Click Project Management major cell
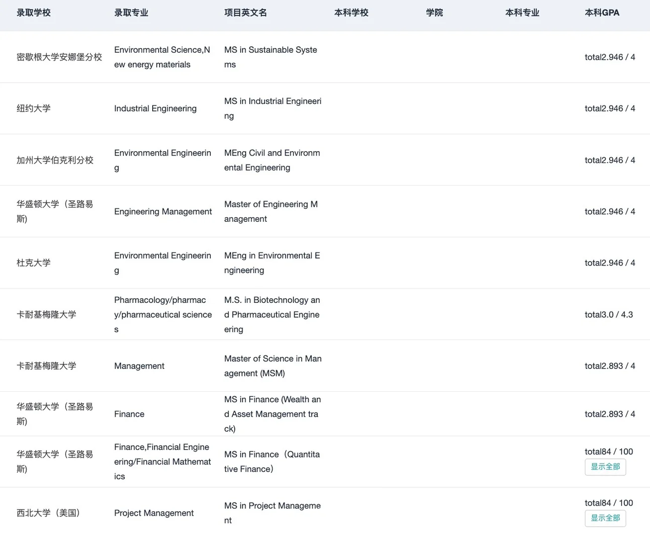Image resolution: width=650 pixels, height=537 pixels. (154, 513)
